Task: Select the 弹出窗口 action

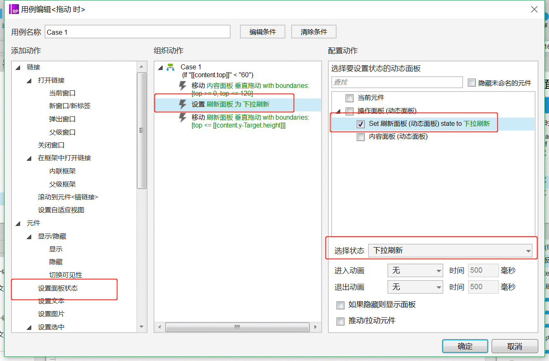Action: point(62,119)
